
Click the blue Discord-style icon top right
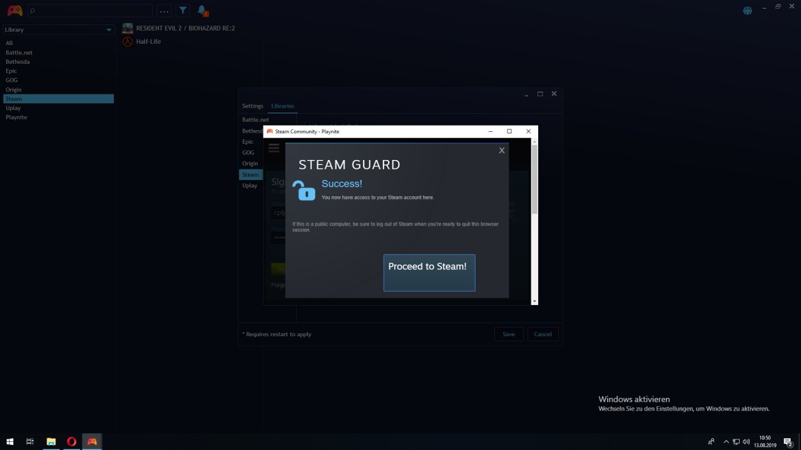pos(747,11)
